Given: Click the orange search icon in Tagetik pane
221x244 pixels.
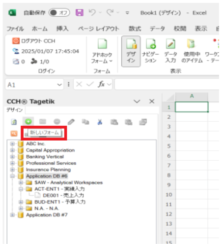Looking at the screenshot, I should click(x=14, y=134).
